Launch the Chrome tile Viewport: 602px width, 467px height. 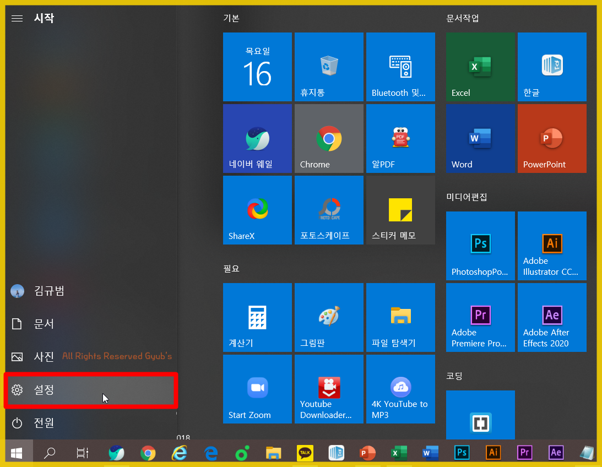point(329,139)
